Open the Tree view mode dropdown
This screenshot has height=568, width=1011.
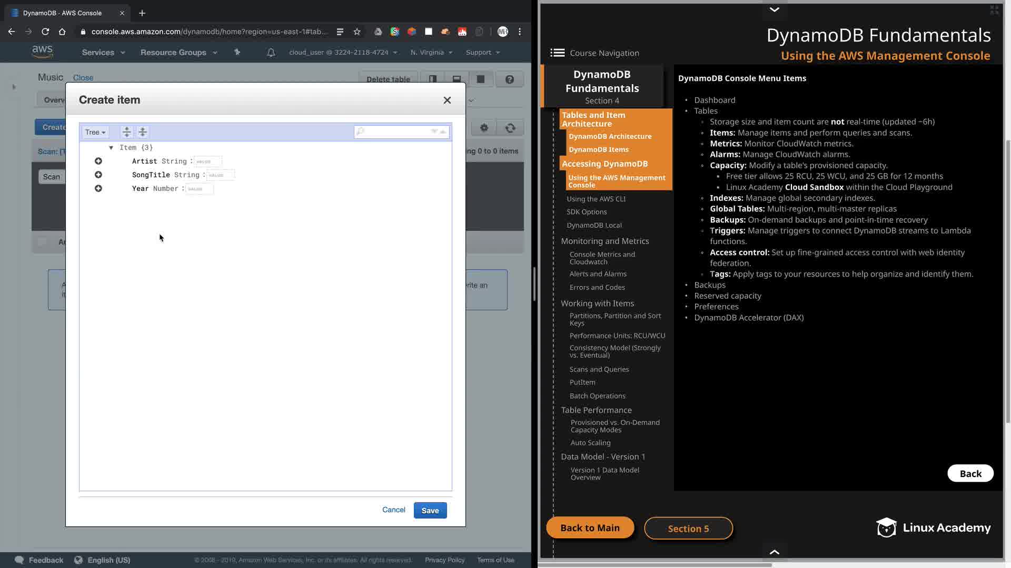95,132
